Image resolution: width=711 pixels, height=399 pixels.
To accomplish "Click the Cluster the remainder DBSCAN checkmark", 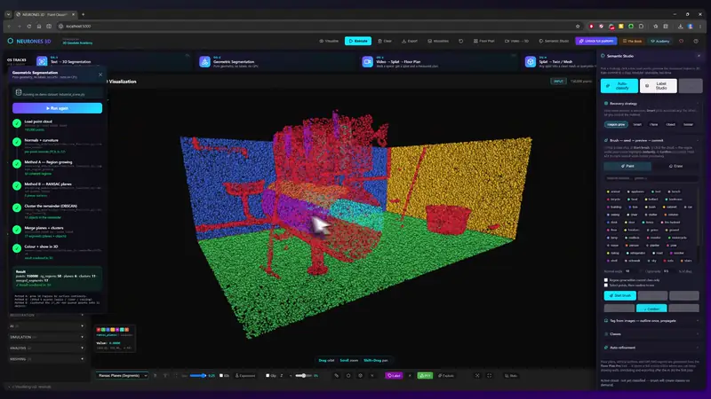I will 17,207.
